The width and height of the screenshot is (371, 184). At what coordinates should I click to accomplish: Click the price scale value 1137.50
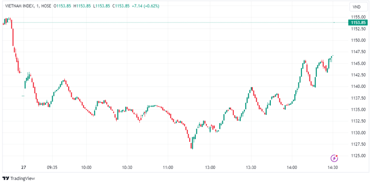click(x=359, y=98)
